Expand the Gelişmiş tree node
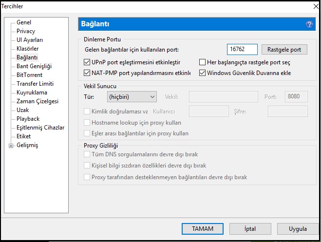Image resolution: width=321 pixels, height=242 pixels. pos(11,146)
